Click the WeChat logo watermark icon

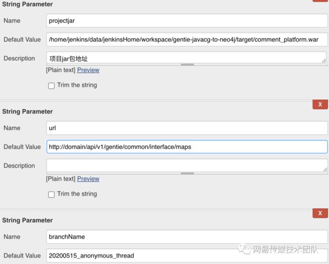244,249
